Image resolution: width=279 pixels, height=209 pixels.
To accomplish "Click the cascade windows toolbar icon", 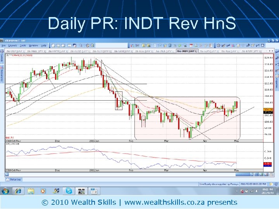I will [74, 46].
